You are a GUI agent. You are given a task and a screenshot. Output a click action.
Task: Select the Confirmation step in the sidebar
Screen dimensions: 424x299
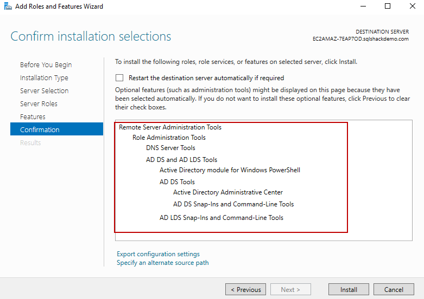click(x=40, y=130)
